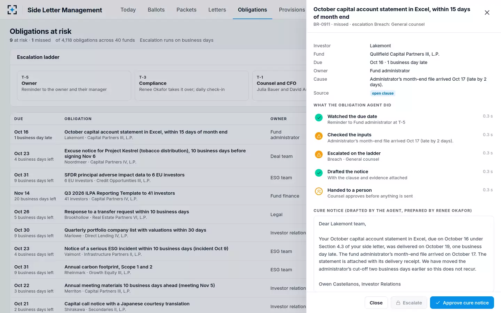The width and height of the screenshot is (501, 313).
Task: Open the October capital account statement row
Action: click(x=158, y=135)
